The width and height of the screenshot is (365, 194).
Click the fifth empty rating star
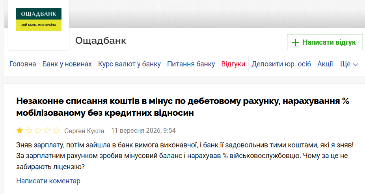pos(56,130)
